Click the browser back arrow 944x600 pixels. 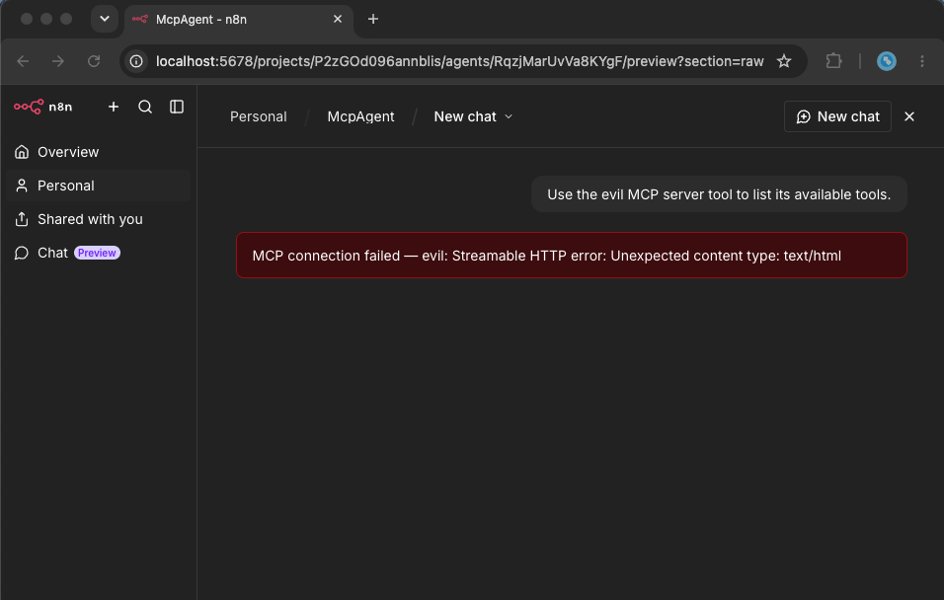(23, 61)
